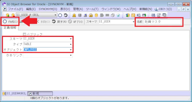Click the gray document icon in toolbar

tap(102, 15)
